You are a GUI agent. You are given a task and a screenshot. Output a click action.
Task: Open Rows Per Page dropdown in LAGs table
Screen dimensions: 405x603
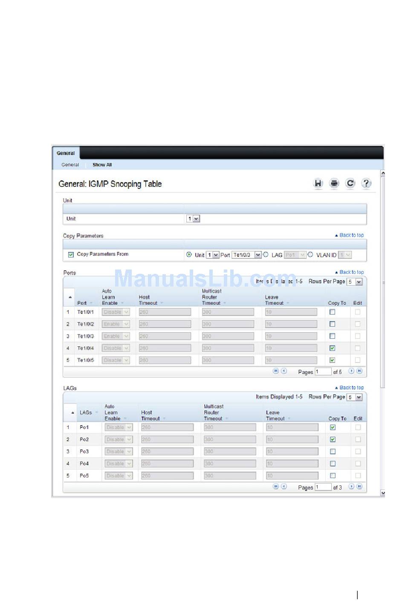click(355, 397)
